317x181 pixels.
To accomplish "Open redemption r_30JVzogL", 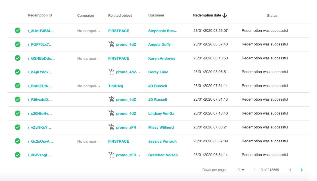I will click(39, 155).
